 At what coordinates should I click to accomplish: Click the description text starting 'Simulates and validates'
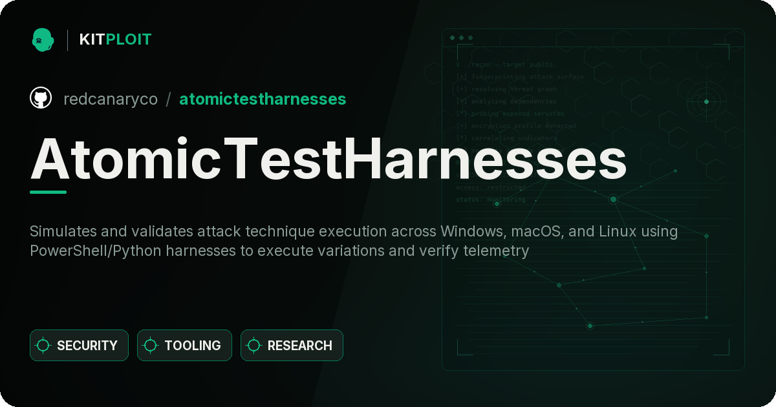tap(354, 241)
